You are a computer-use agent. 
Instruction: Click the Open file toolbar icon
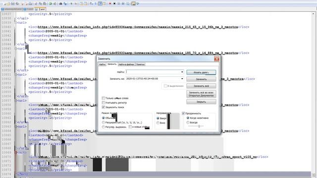[x=8, y=3]
